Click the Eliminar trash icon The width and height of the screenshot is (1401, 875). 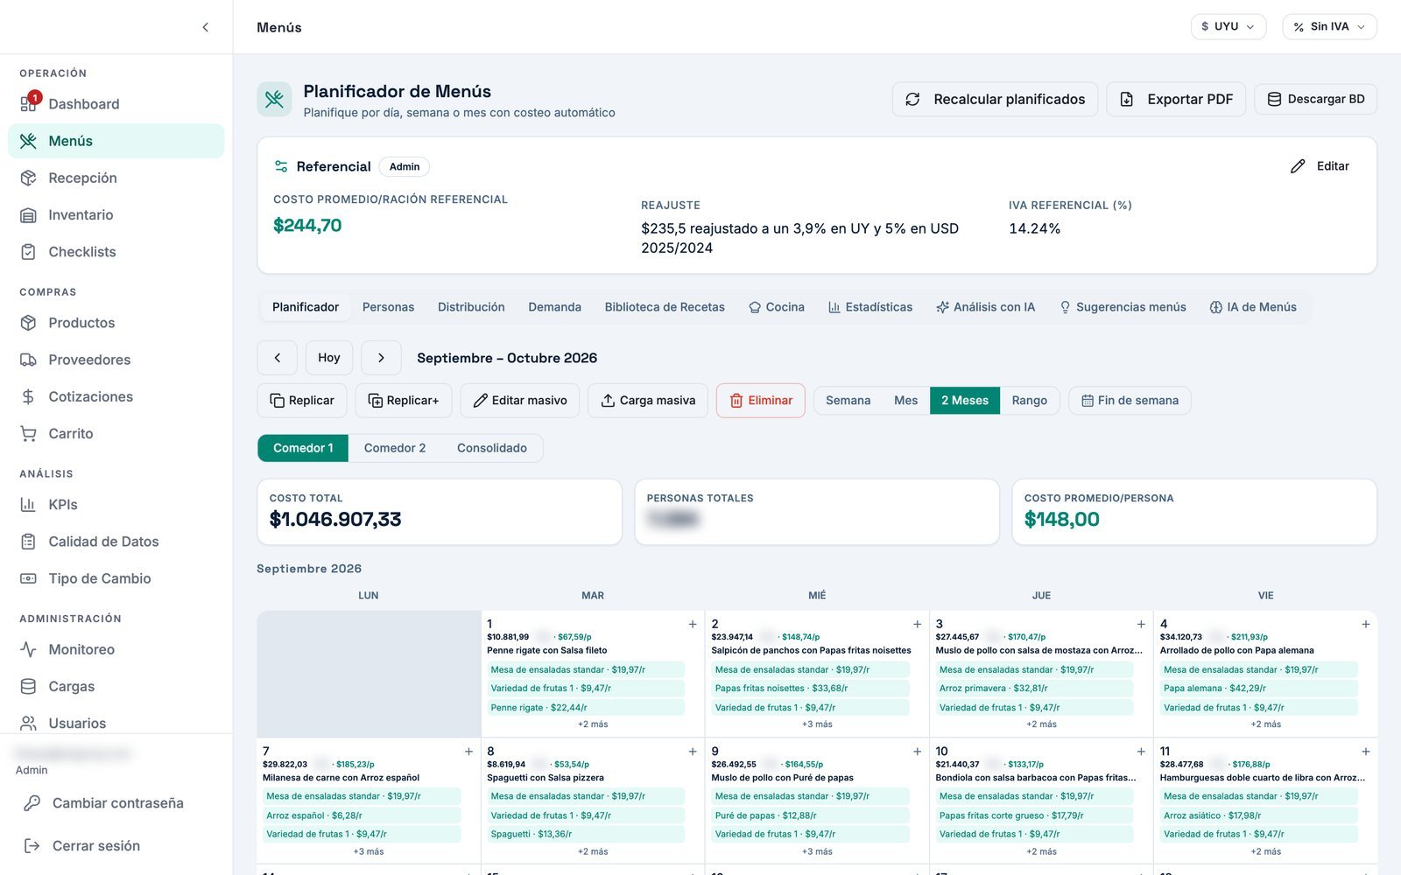[x=736, y=401]
